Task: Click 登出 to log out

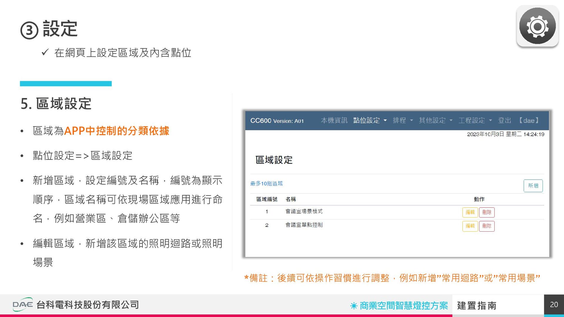Action: [505, 121]
